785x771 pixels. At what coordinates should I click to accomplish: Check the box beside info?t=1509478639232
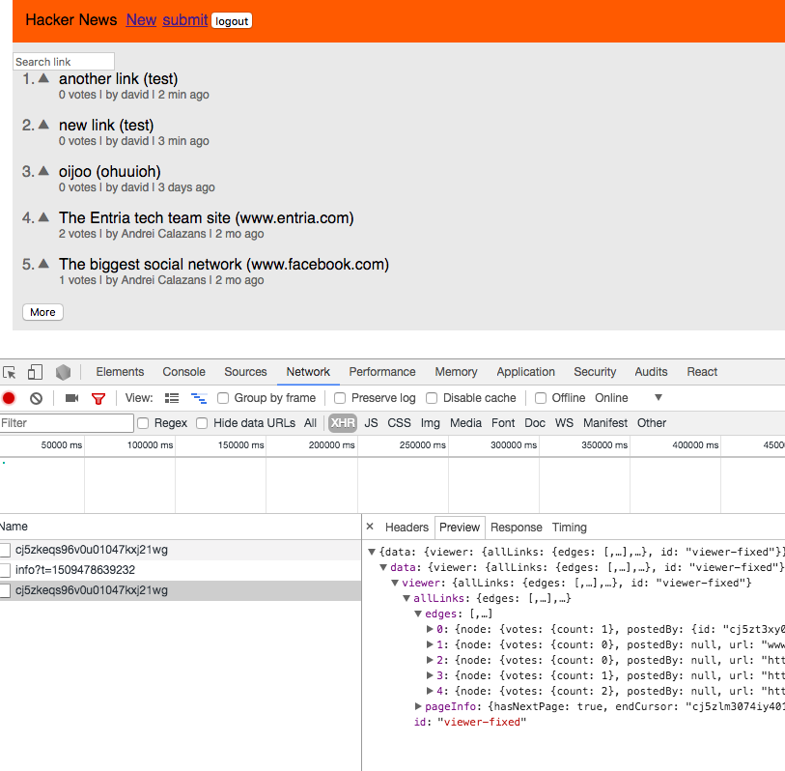pyautogui.click(x=5, y=570)
